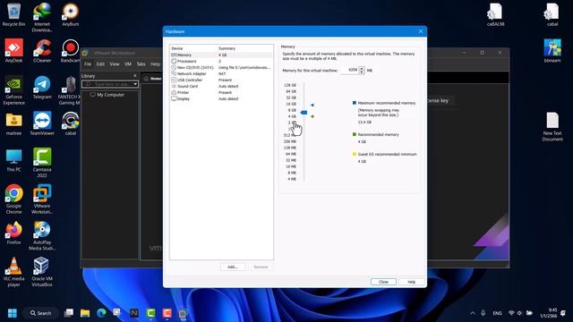Open the File menu in VMware Workstation
The image size is (573, 322).
[88, 64]
